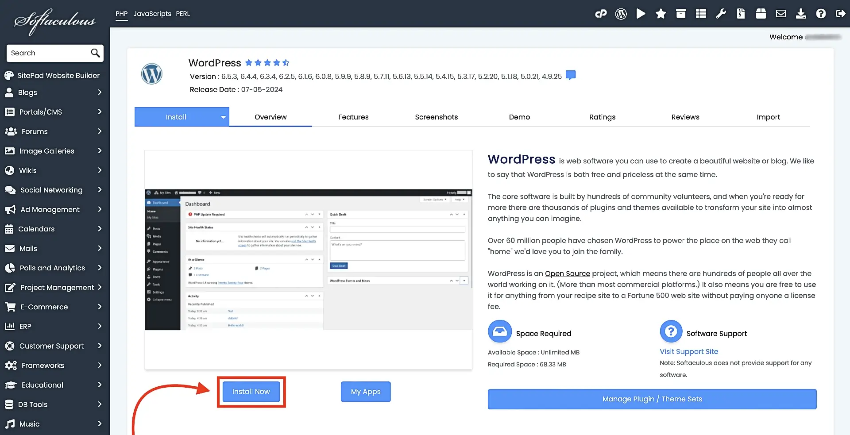Open the cPanel icon in the top bar
The width and height of the screenshot is (850, 435).
[601, 14]
